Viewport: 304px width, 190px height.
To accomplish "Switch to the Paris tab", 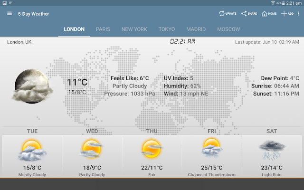I will pyautogui.click(x=103, y=29).
